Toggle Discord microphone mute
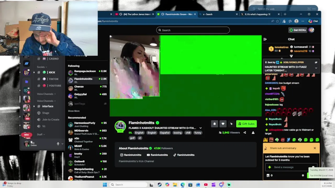 coord(58,144)
